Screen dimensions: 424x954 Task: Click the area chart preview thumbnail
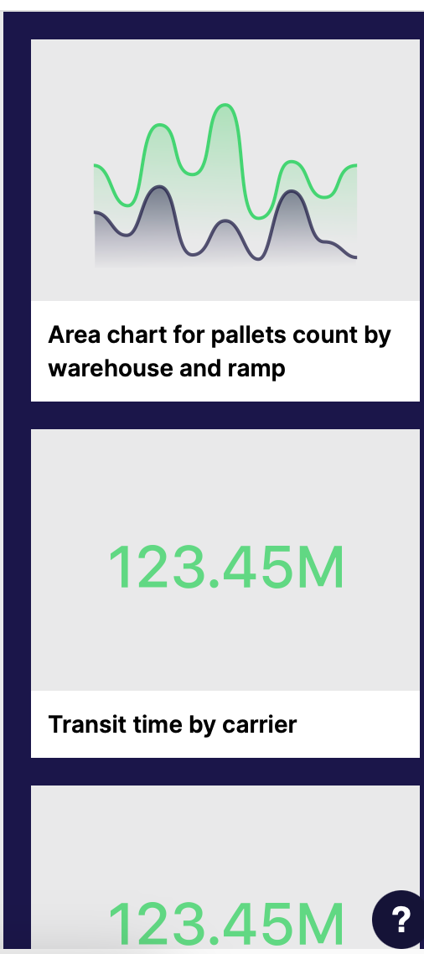225,169
